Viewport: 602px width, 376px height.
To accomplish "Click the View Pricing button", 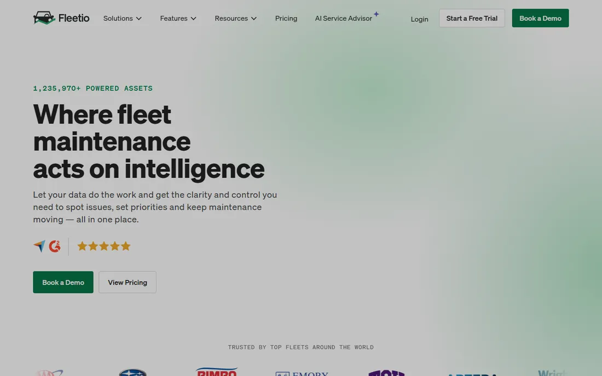I will (x=128, y=282).
